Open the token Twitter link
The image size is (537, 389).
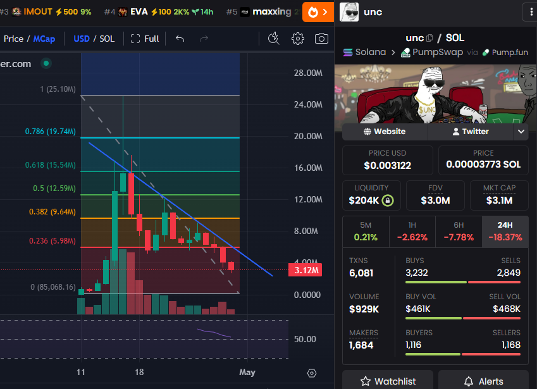point(471,132)
